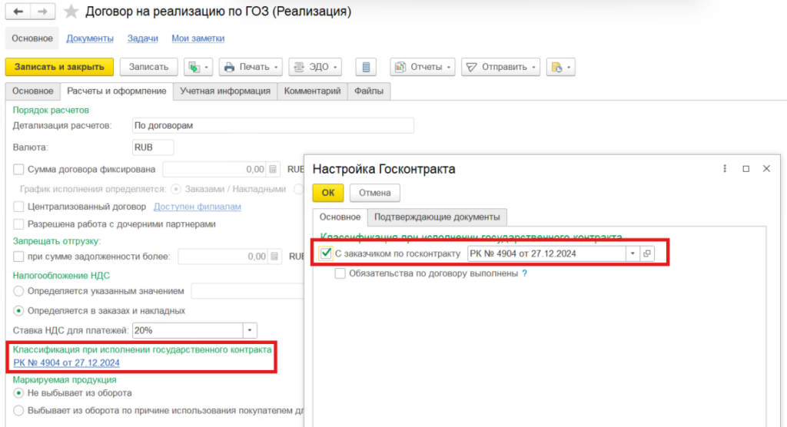Open the Доступен филиалам link
This screenshot has width=787, height=427.
pos(198,207)
